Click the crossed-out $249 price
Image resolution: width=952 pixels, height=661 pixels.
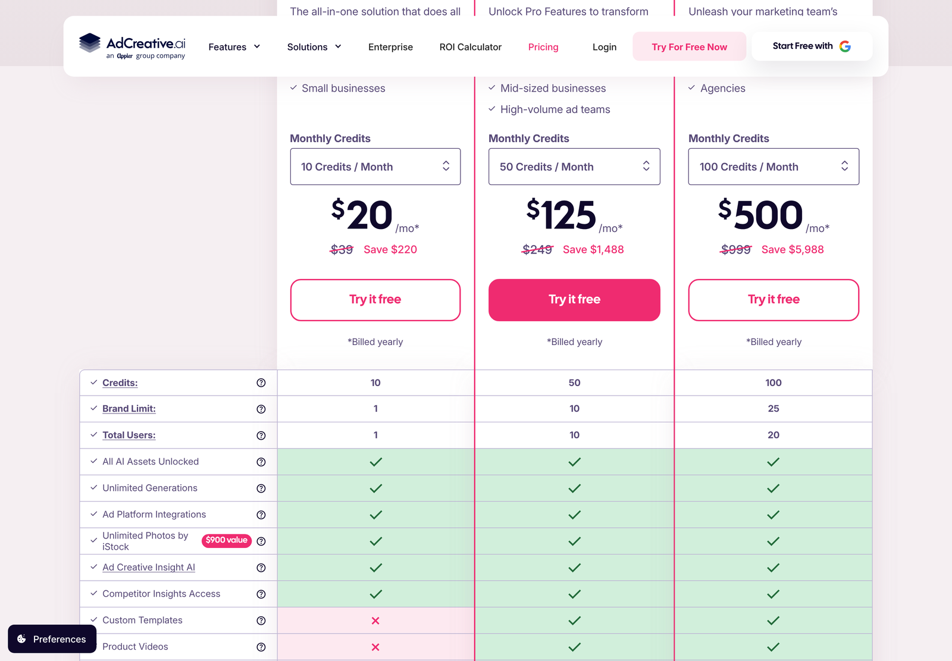(x=537, y=249)
